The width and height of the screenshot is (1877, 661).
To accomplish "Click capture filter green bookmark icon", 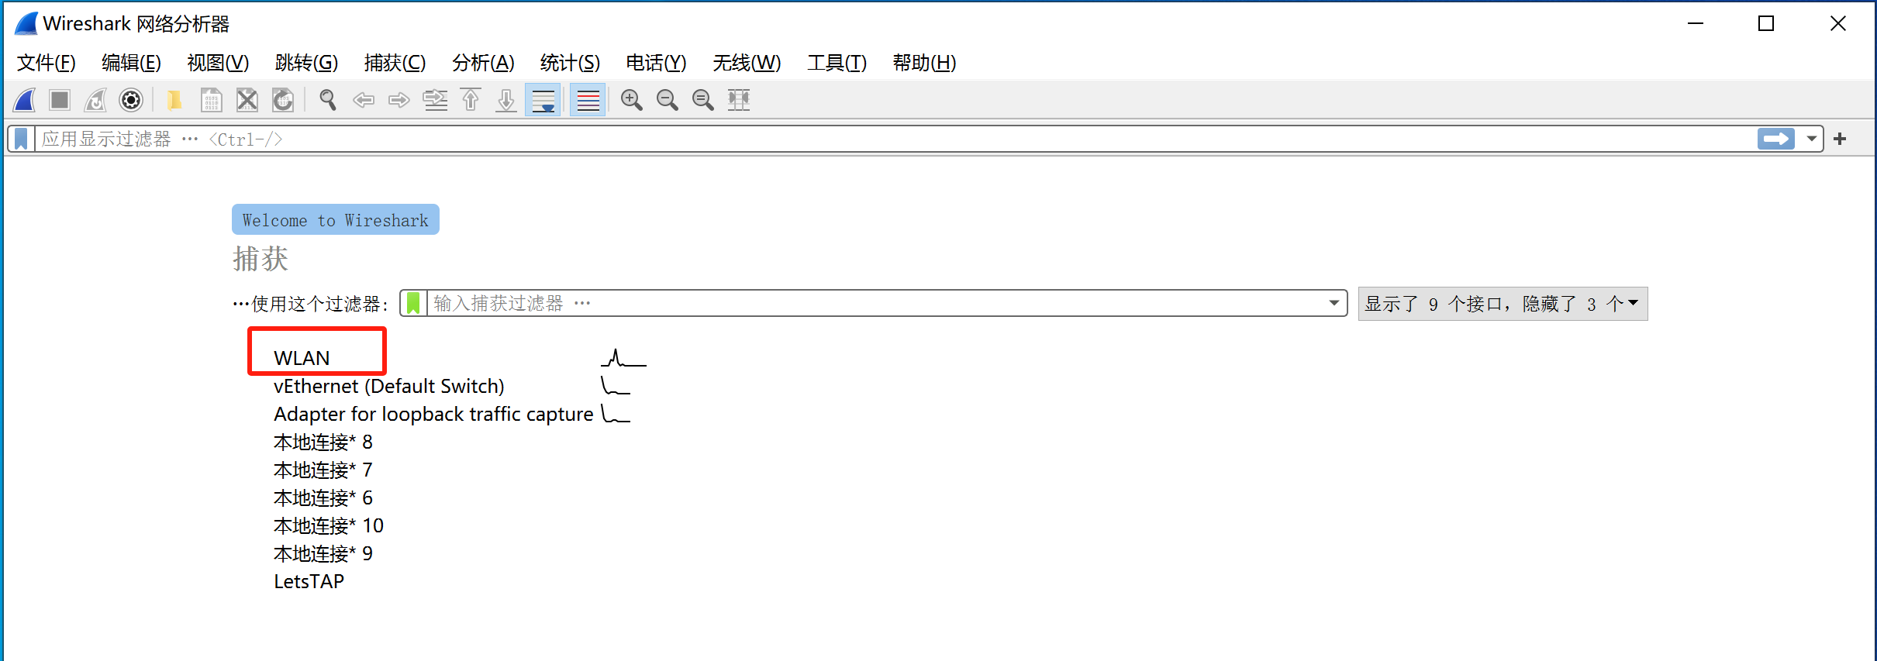I will 413,303.
